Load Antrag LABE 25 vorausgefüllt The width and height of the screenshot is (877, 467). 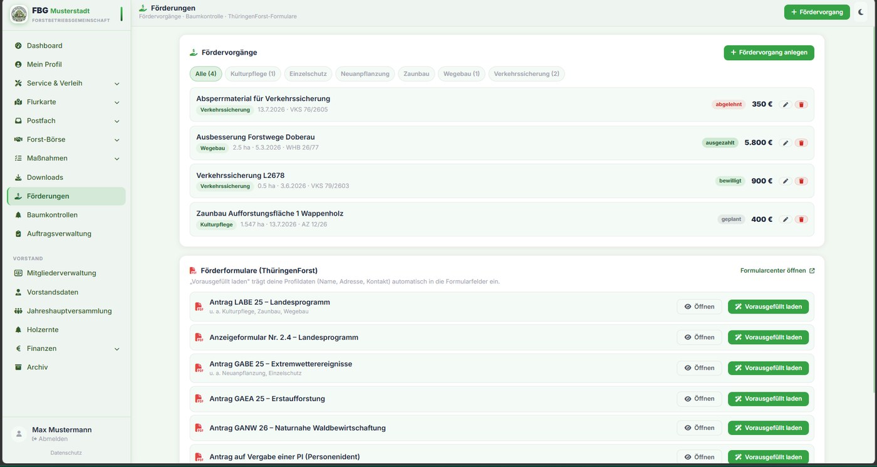point(768,307)
